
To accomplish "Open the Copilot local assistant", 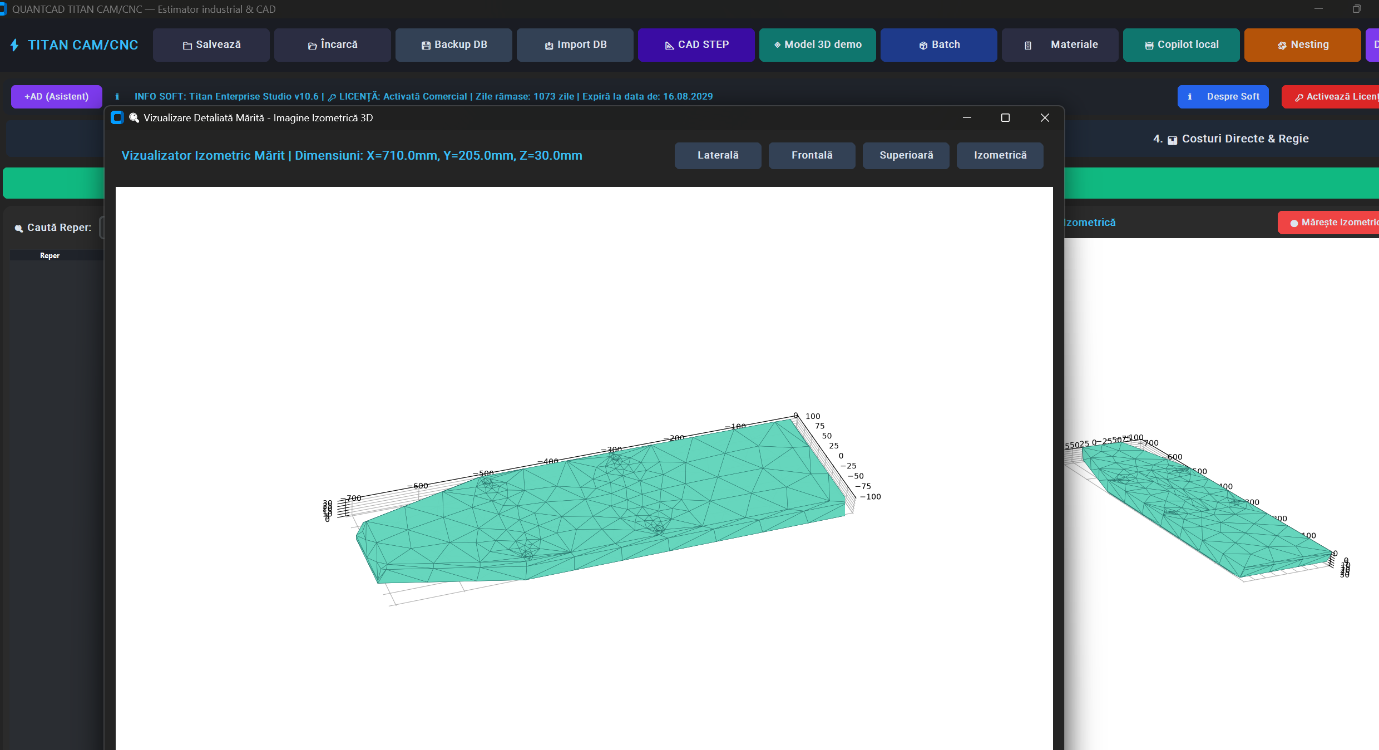I will 1182,45.
